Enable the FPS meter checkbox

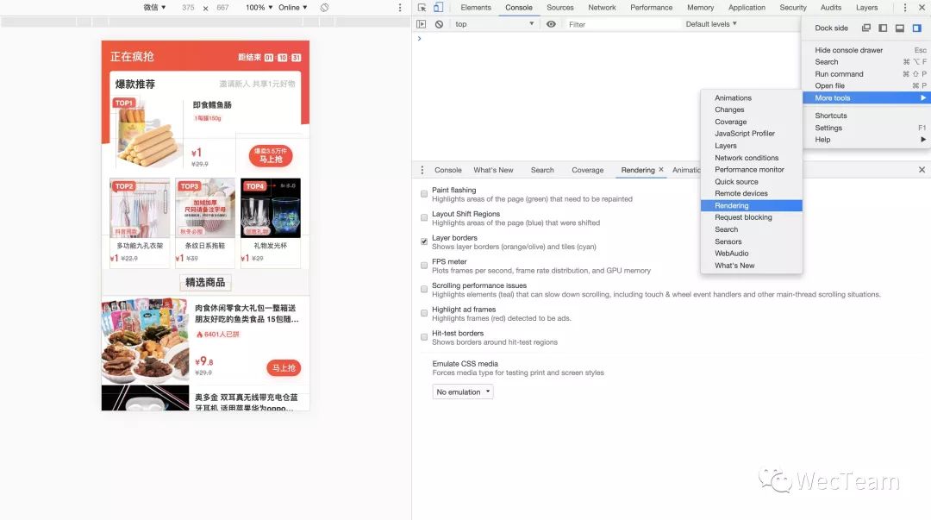pos(424,265)
